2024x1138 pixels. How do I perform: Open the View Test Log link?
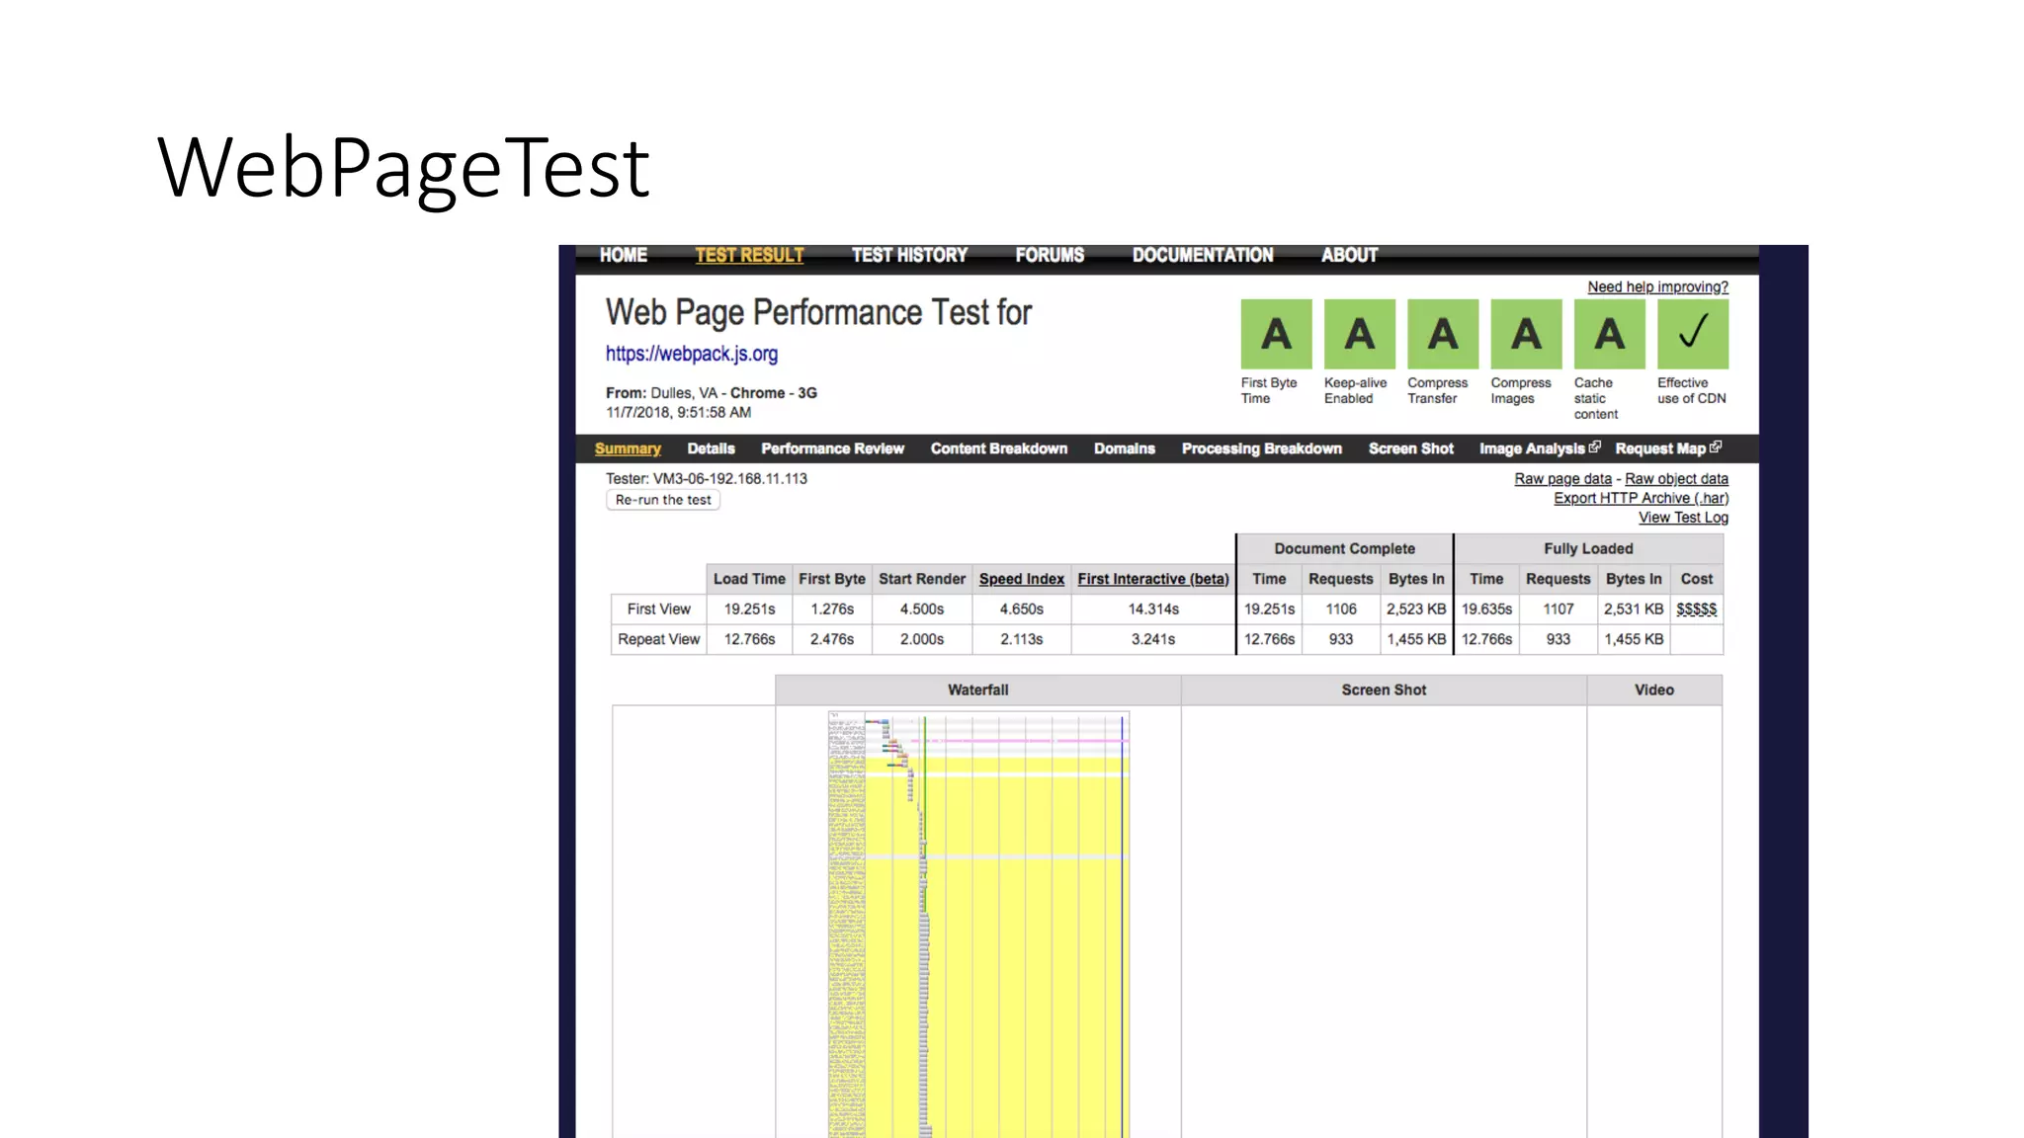tap(1684, 518)
